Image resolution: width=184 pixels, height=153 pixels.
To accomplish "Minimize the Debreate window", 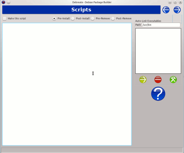I will tap(170, 2).
